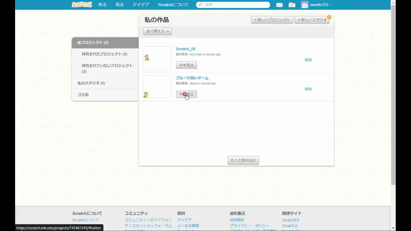Click the Scratch logo in the header
Viewport: 411px width, 231px height.
coord(82,4)
